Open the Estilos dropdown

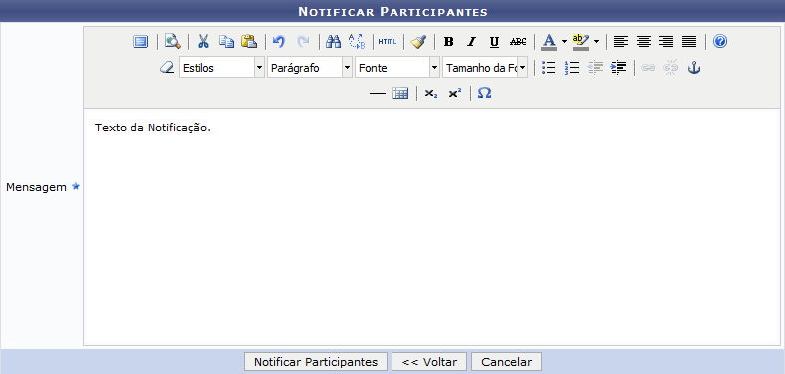click(222, 68)
